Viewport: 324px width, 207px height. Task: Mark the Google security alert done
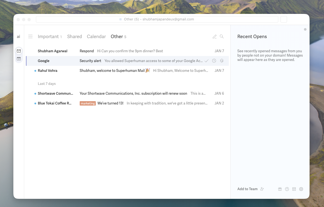click(x=206, y=61)
